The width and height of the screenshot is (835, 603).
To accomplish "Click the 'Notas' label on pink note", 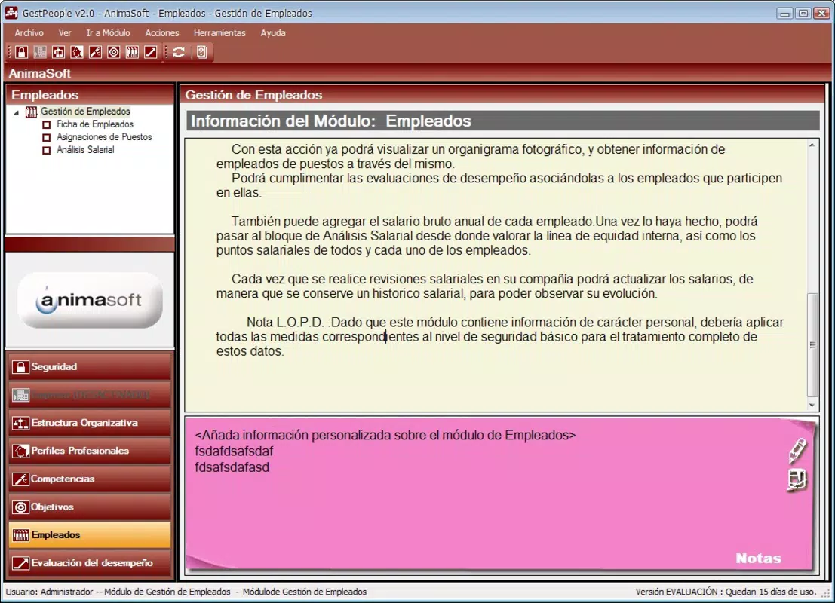I will click(758, 559).
